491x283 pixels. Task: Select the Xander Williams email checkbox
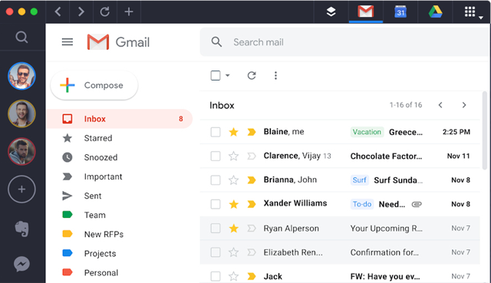pyautogui.click(x=216, y=204)
